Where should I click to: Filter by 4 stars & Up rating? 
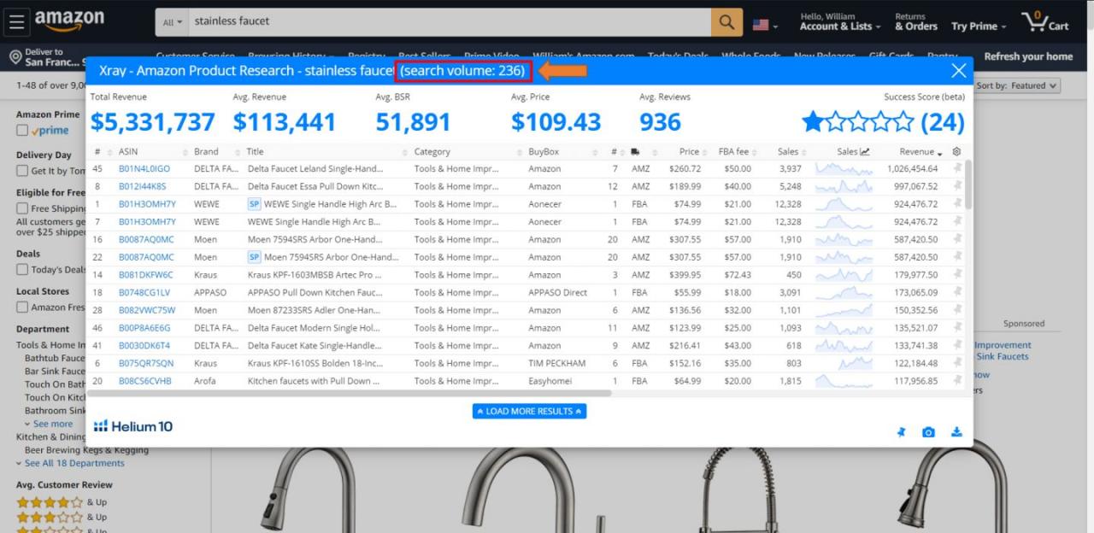pos(62,502)
